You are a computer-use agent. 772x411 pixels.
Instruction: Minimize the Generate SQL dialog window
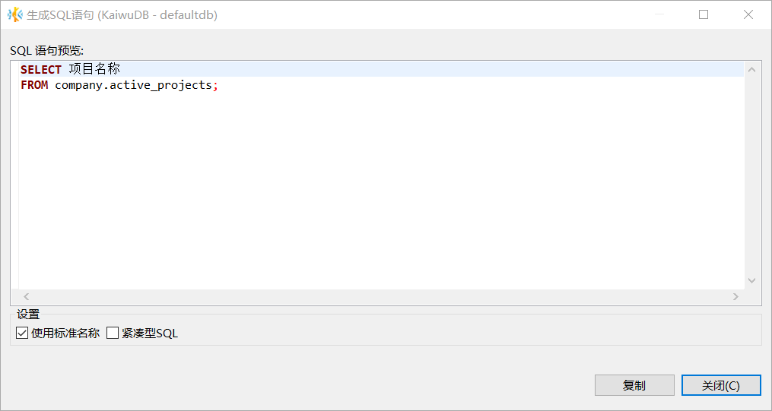click(659, 14)
